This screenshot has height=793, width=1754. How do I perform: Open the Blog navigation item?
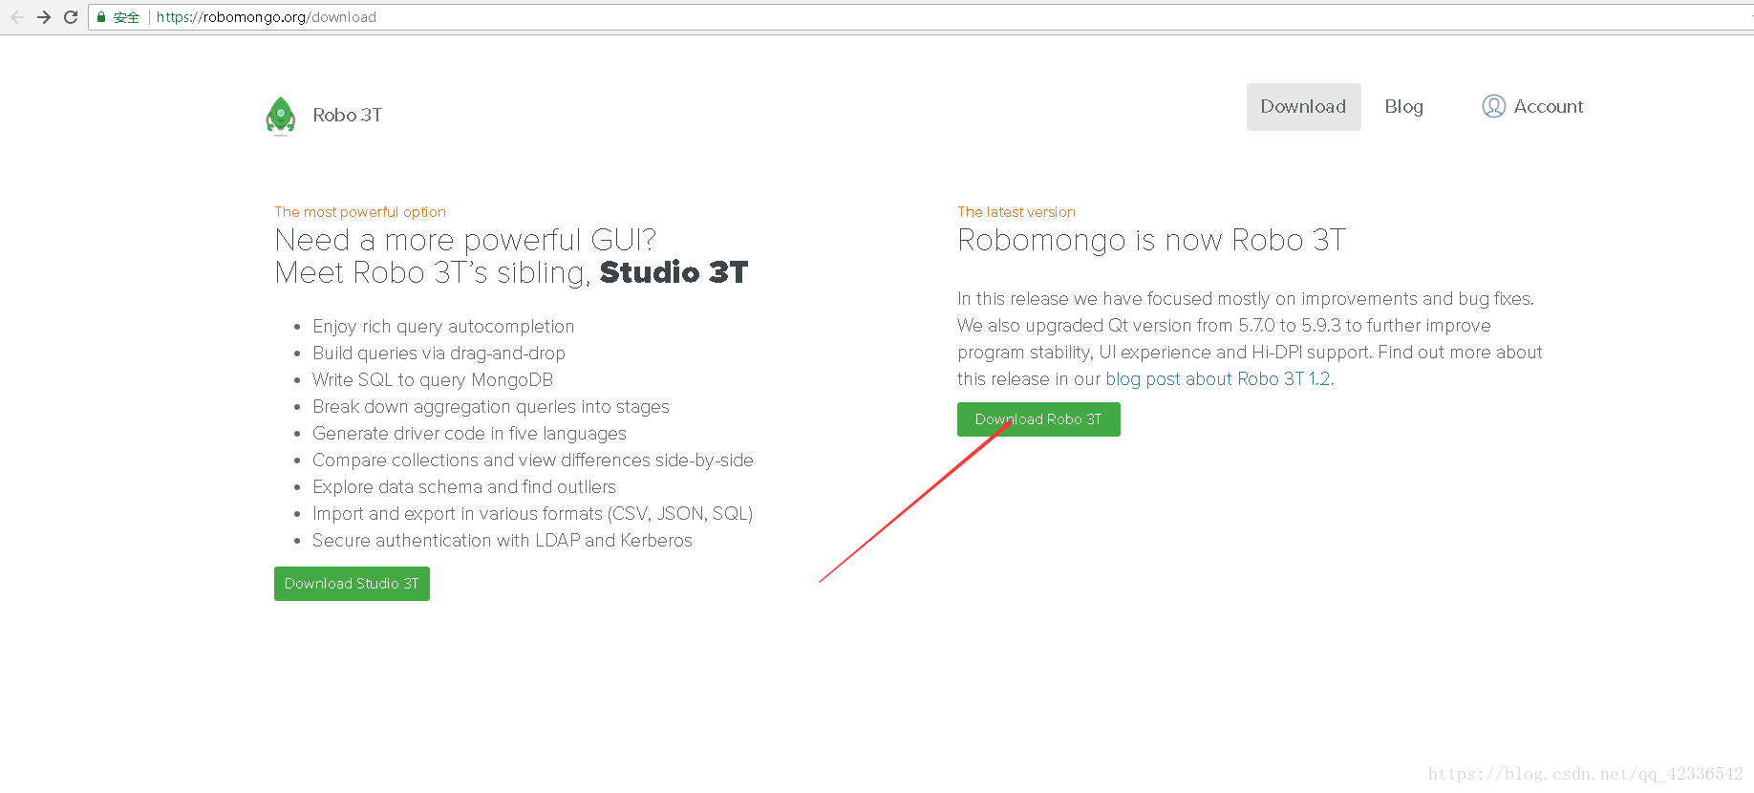click(x=1404, y=106)
